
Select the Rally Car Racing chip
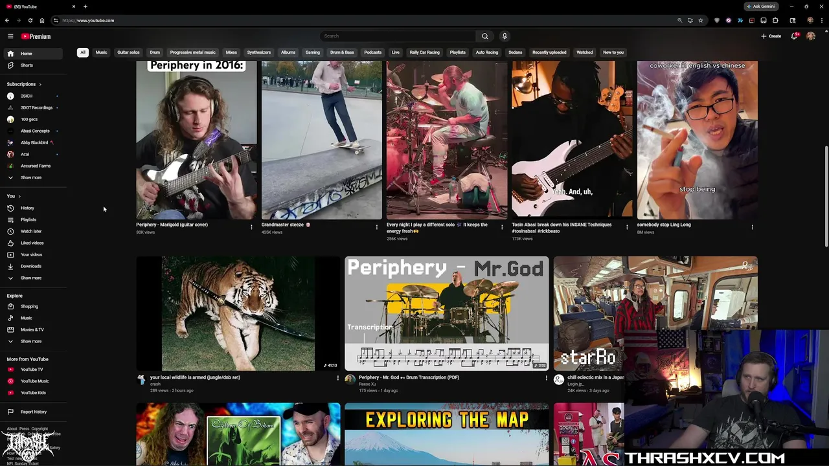pos(424,52)
